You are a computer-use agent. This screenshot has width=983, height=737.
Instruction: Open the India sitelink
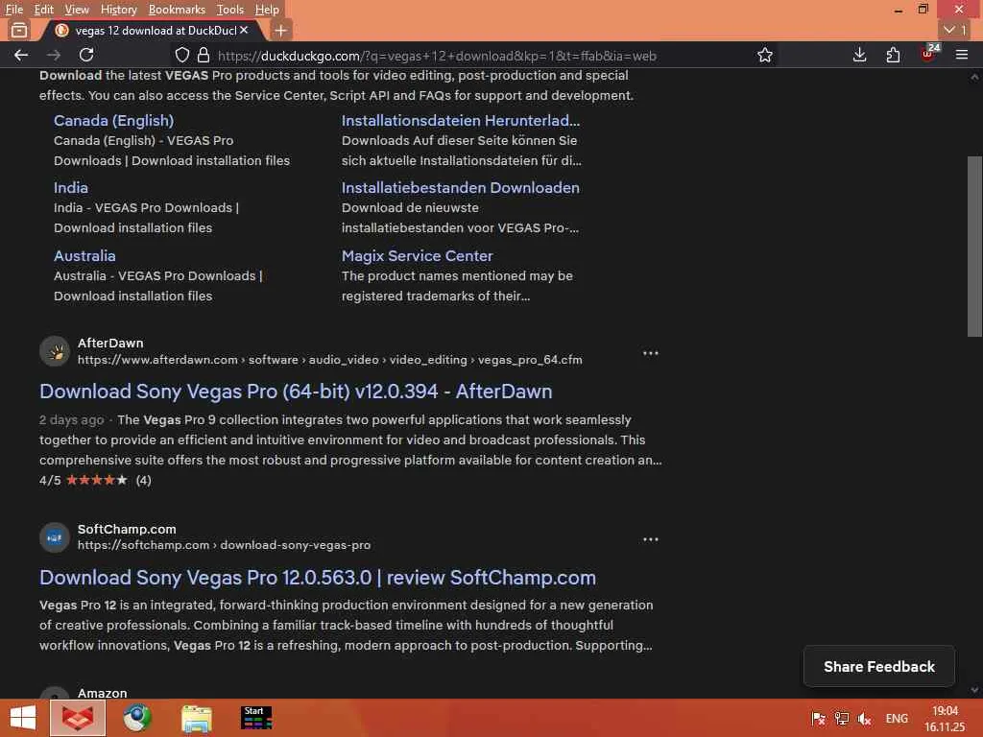click(x=71, y=187)
